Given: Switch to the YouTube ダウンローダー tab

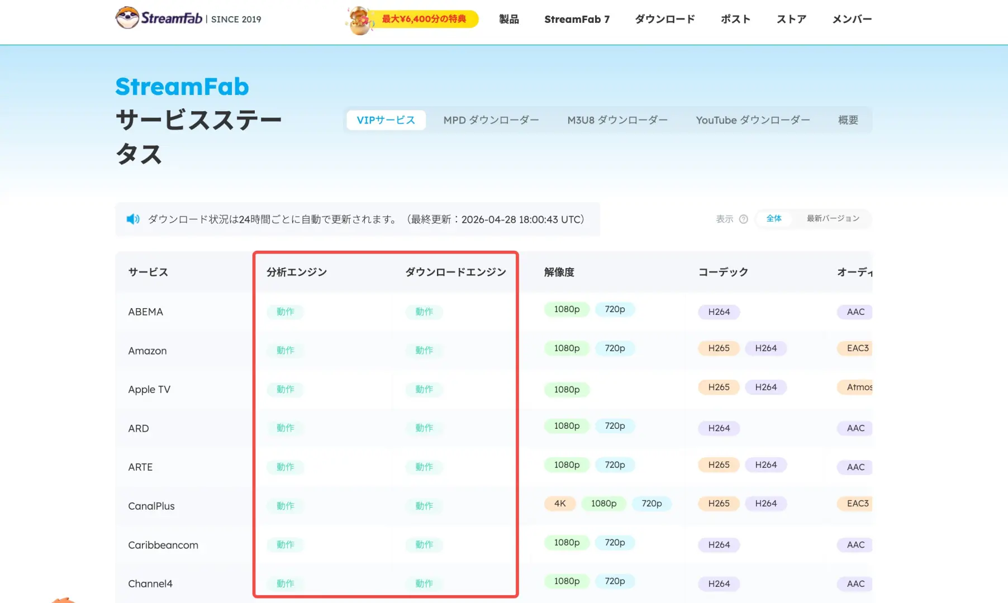Looking at the screenshot, I should [753, 120].
